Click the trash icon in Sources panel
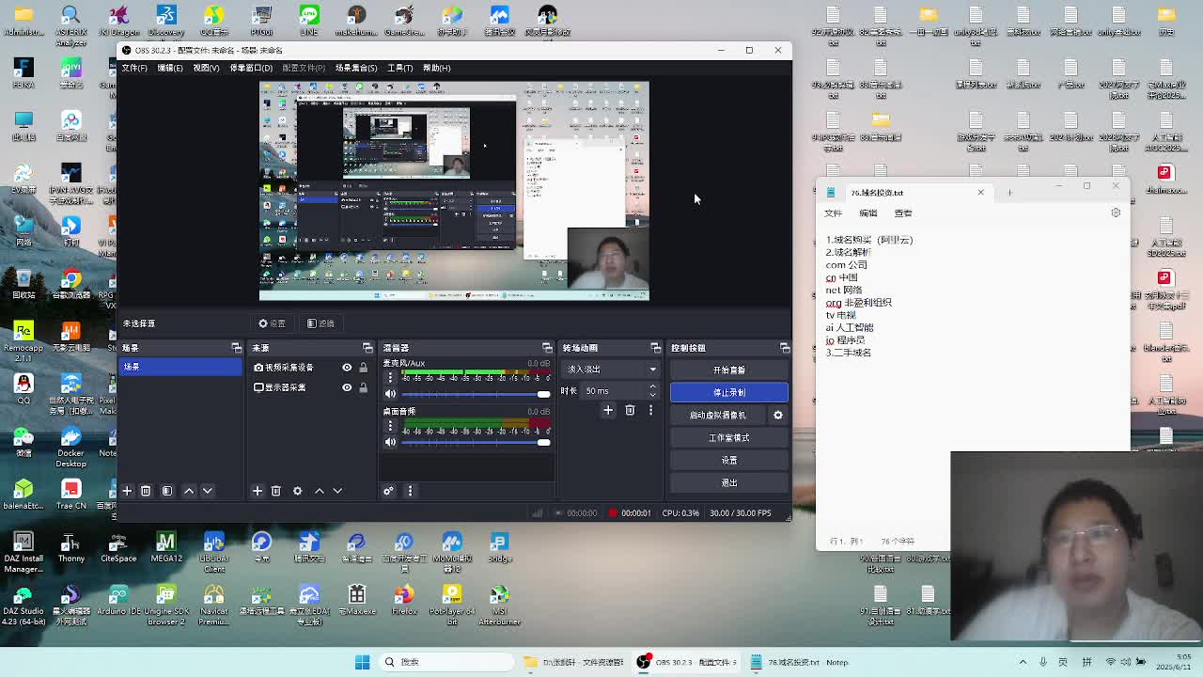 pyautogui.click(x=275, y=491)
